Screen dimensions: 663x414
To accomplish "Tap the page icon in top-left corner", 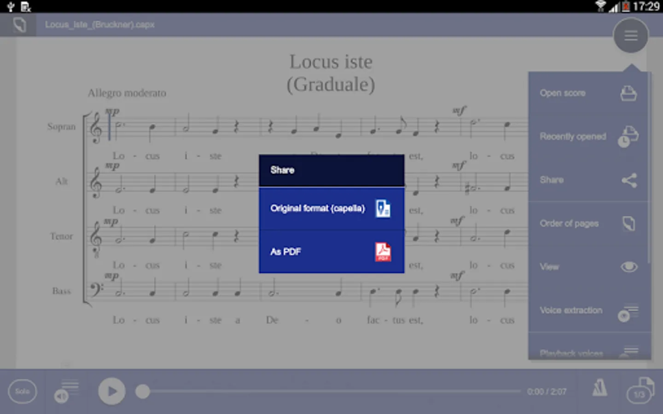I will point(19,25).
